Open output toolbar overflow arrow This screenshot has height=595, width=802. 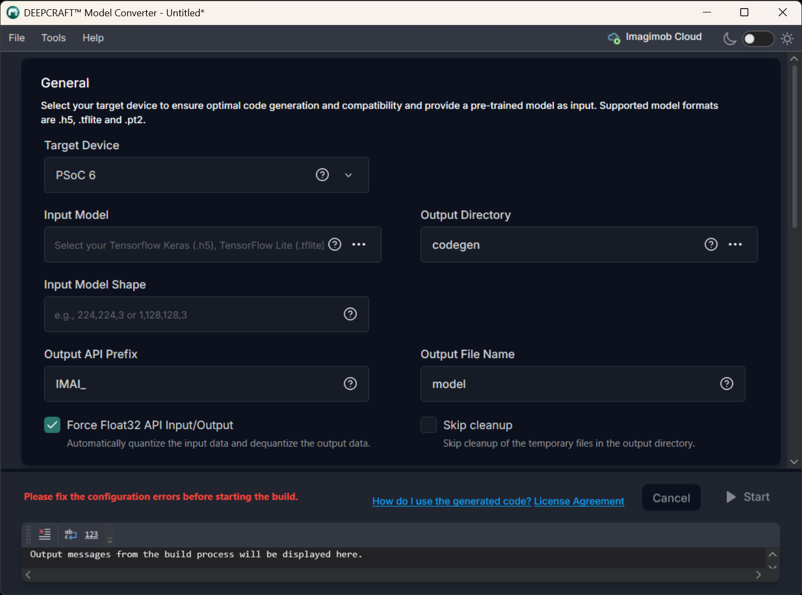(110, 540)
